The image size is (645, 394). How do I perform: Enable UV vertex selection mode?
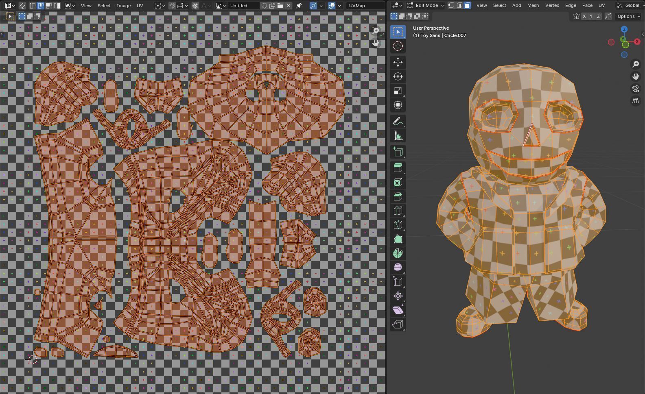[x=33, y=6]
